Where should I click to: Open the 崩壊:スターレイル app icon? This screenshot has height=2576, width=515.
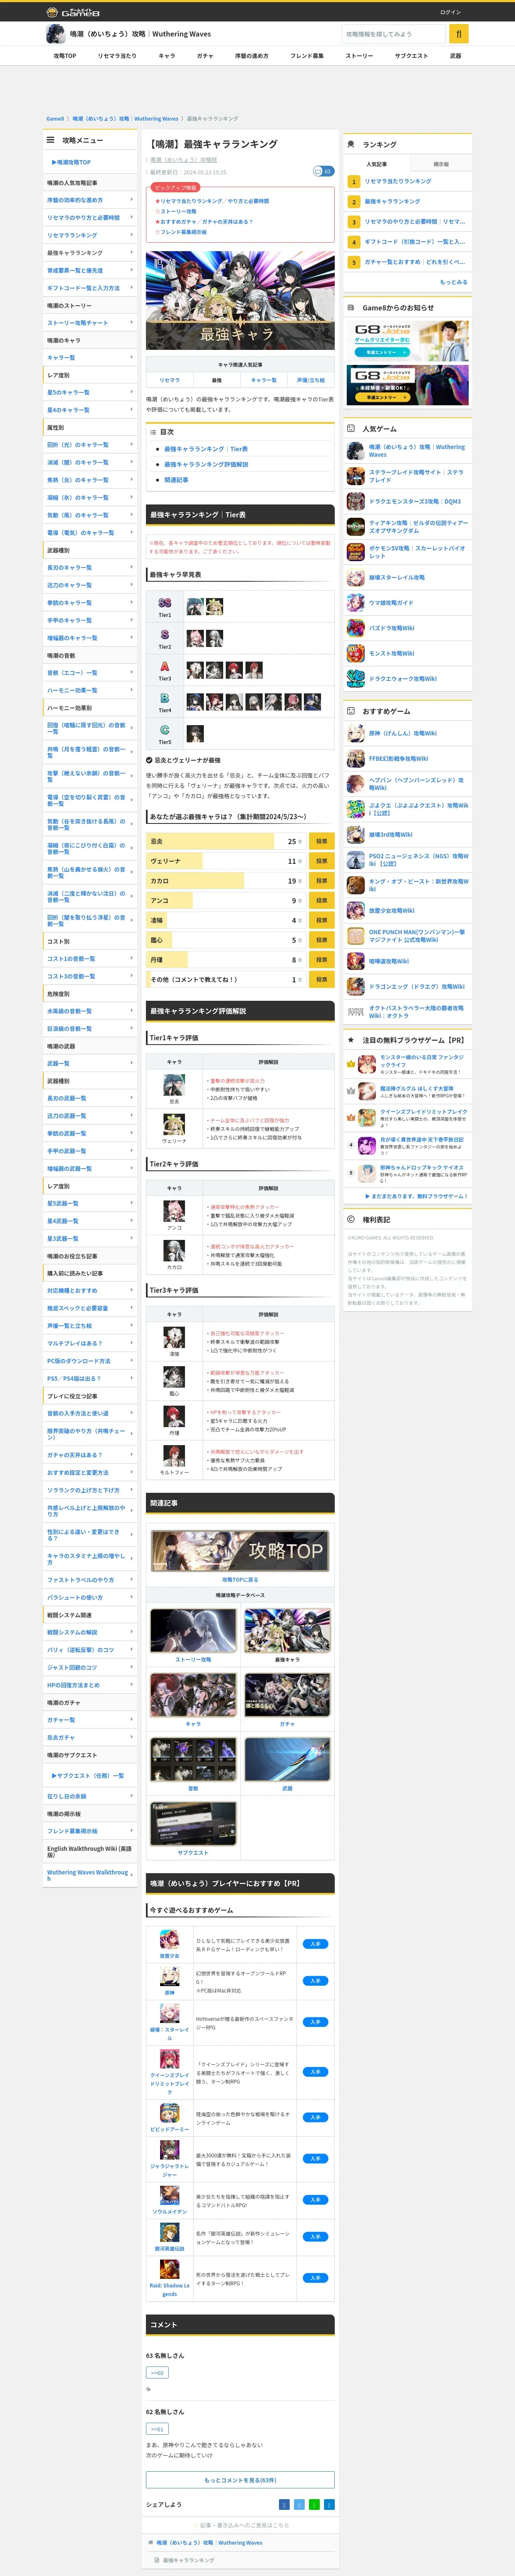tap(170, 2014)
